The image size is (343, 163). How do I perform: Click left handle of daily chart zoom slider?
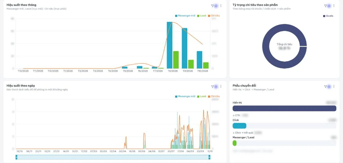pos(16,157)
